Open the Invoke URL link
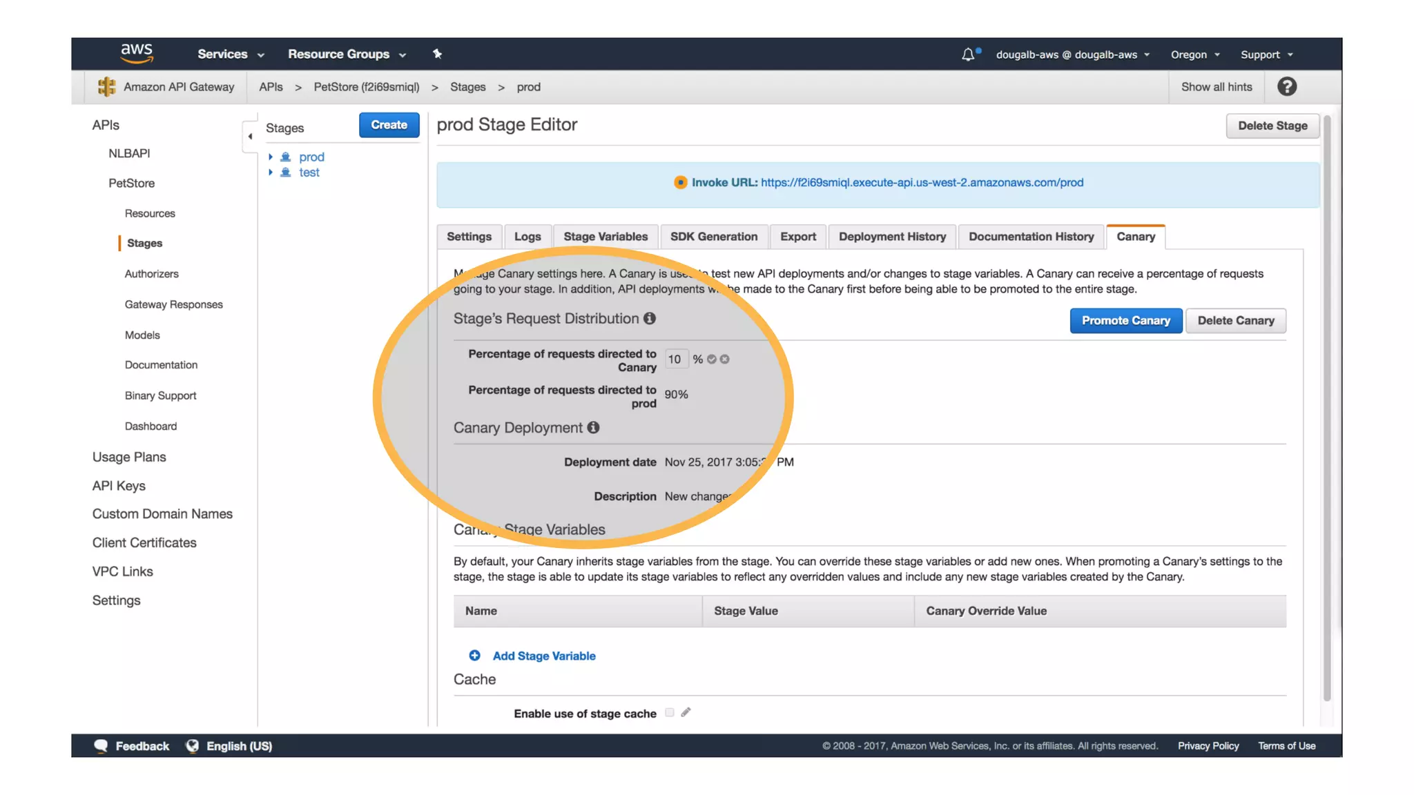 [922, 182]
